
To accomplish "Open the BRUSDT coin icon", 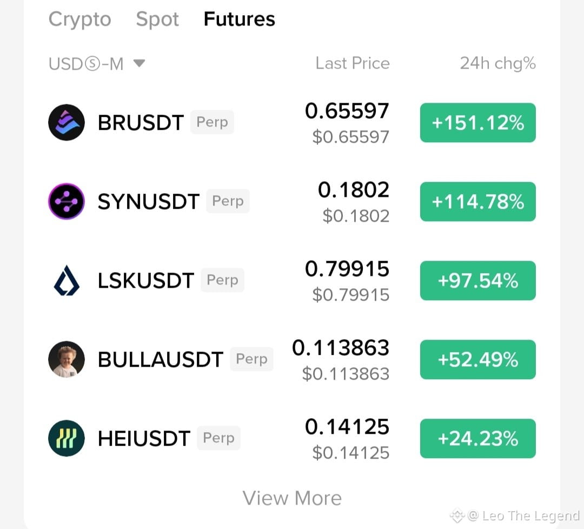I will [67, 122].
